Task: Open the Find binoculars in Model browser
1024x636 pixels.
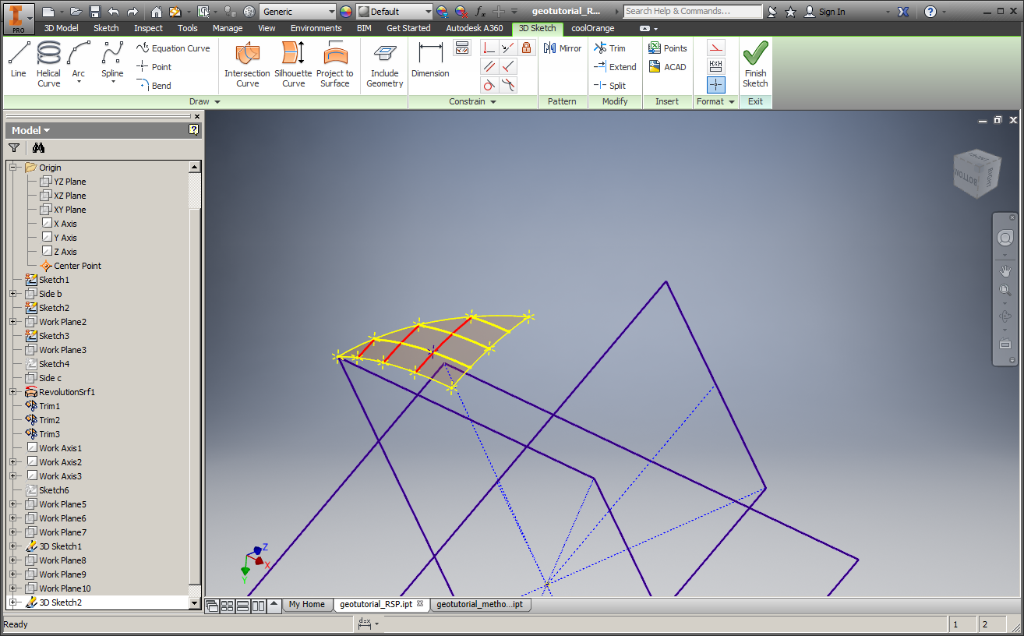Action: (38, 147)
